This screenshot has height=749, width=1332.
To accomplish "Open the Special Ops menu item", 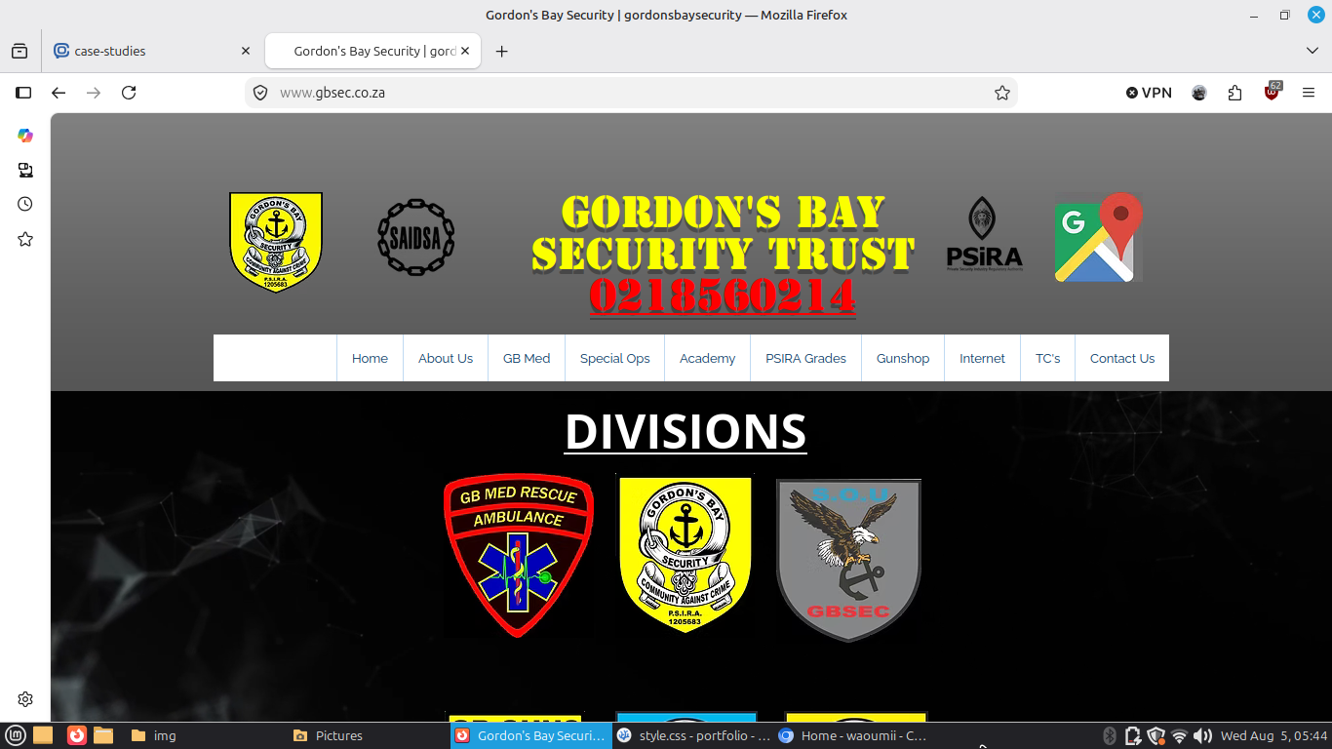I will coord(615,358).
